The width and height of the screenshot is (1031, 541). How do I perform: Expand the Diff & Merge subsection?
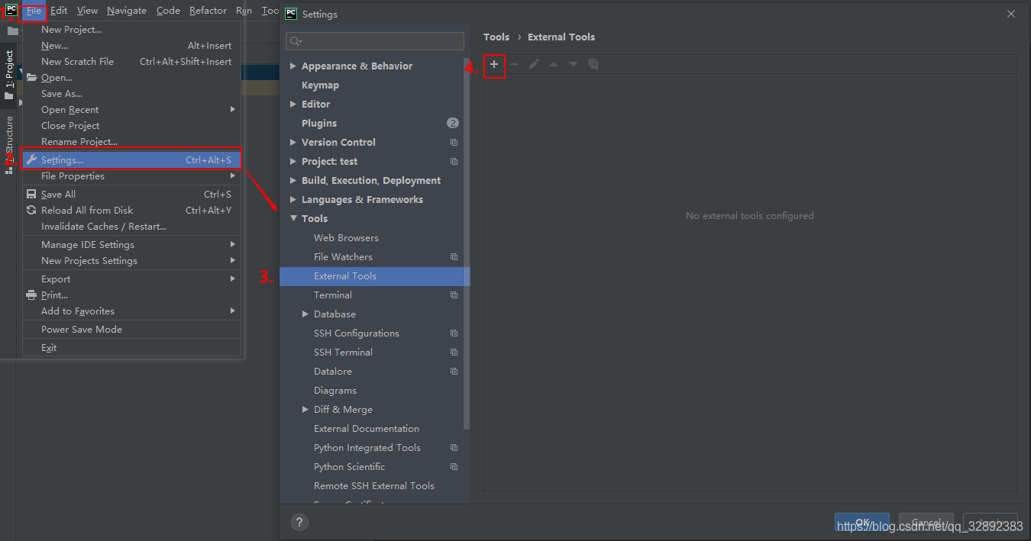(305, 410)
